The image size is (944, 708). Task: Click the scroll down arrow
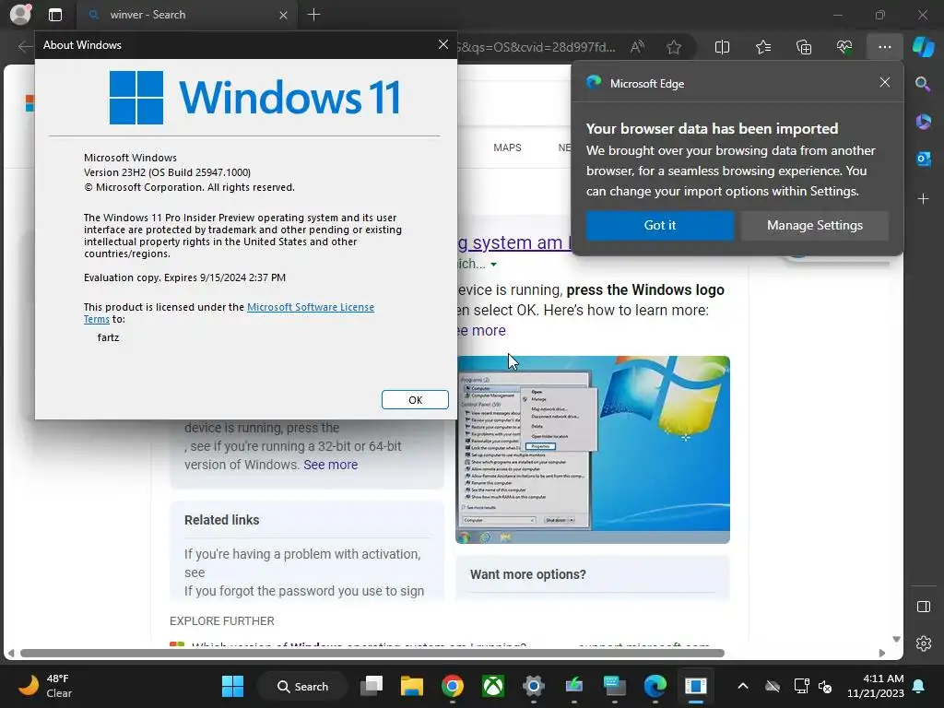pos(896,639)
